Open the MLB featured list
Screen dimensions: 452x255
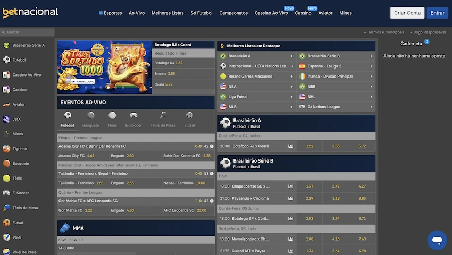pyautogui.click(x=257, y=107)
